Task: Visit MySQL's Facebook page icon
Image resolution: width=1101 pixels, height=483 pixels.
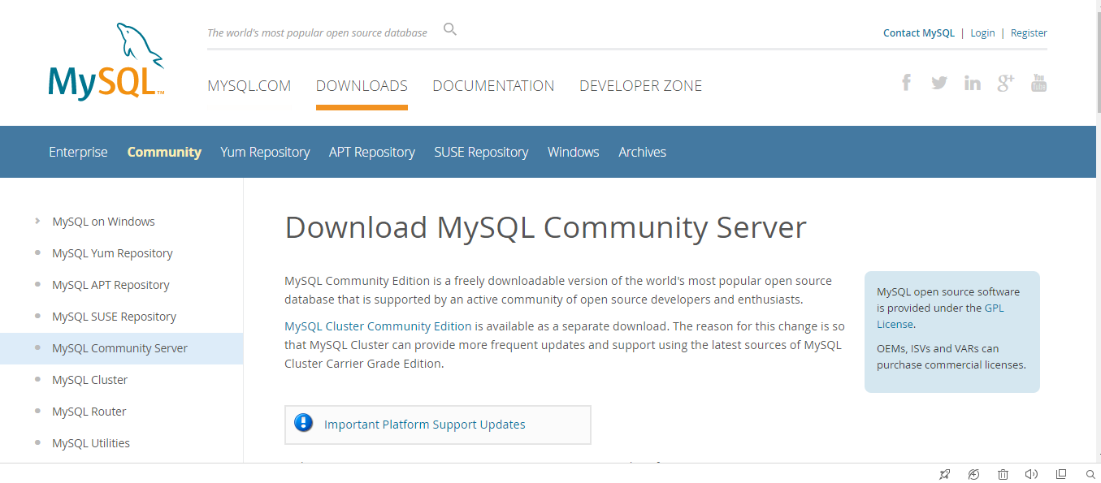Action: click(905, 82)
